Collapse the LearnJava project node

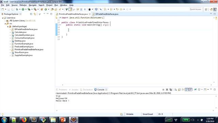click(x=3, y=18)
